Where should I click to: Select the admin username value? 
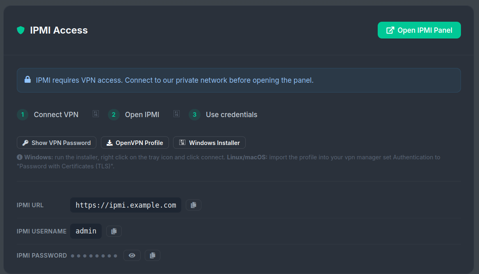[x=86, y=231]
